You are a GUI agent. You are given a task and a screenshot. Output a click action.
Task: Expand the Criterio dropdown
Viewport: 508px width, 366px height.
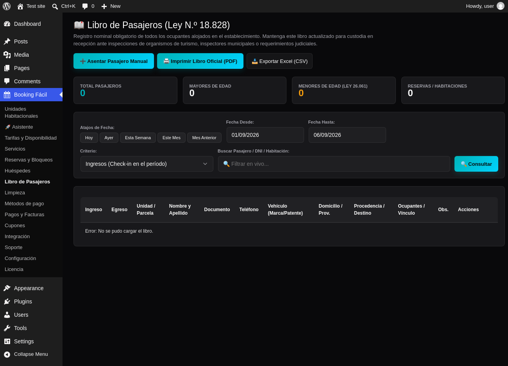click(x=147, y=164)
